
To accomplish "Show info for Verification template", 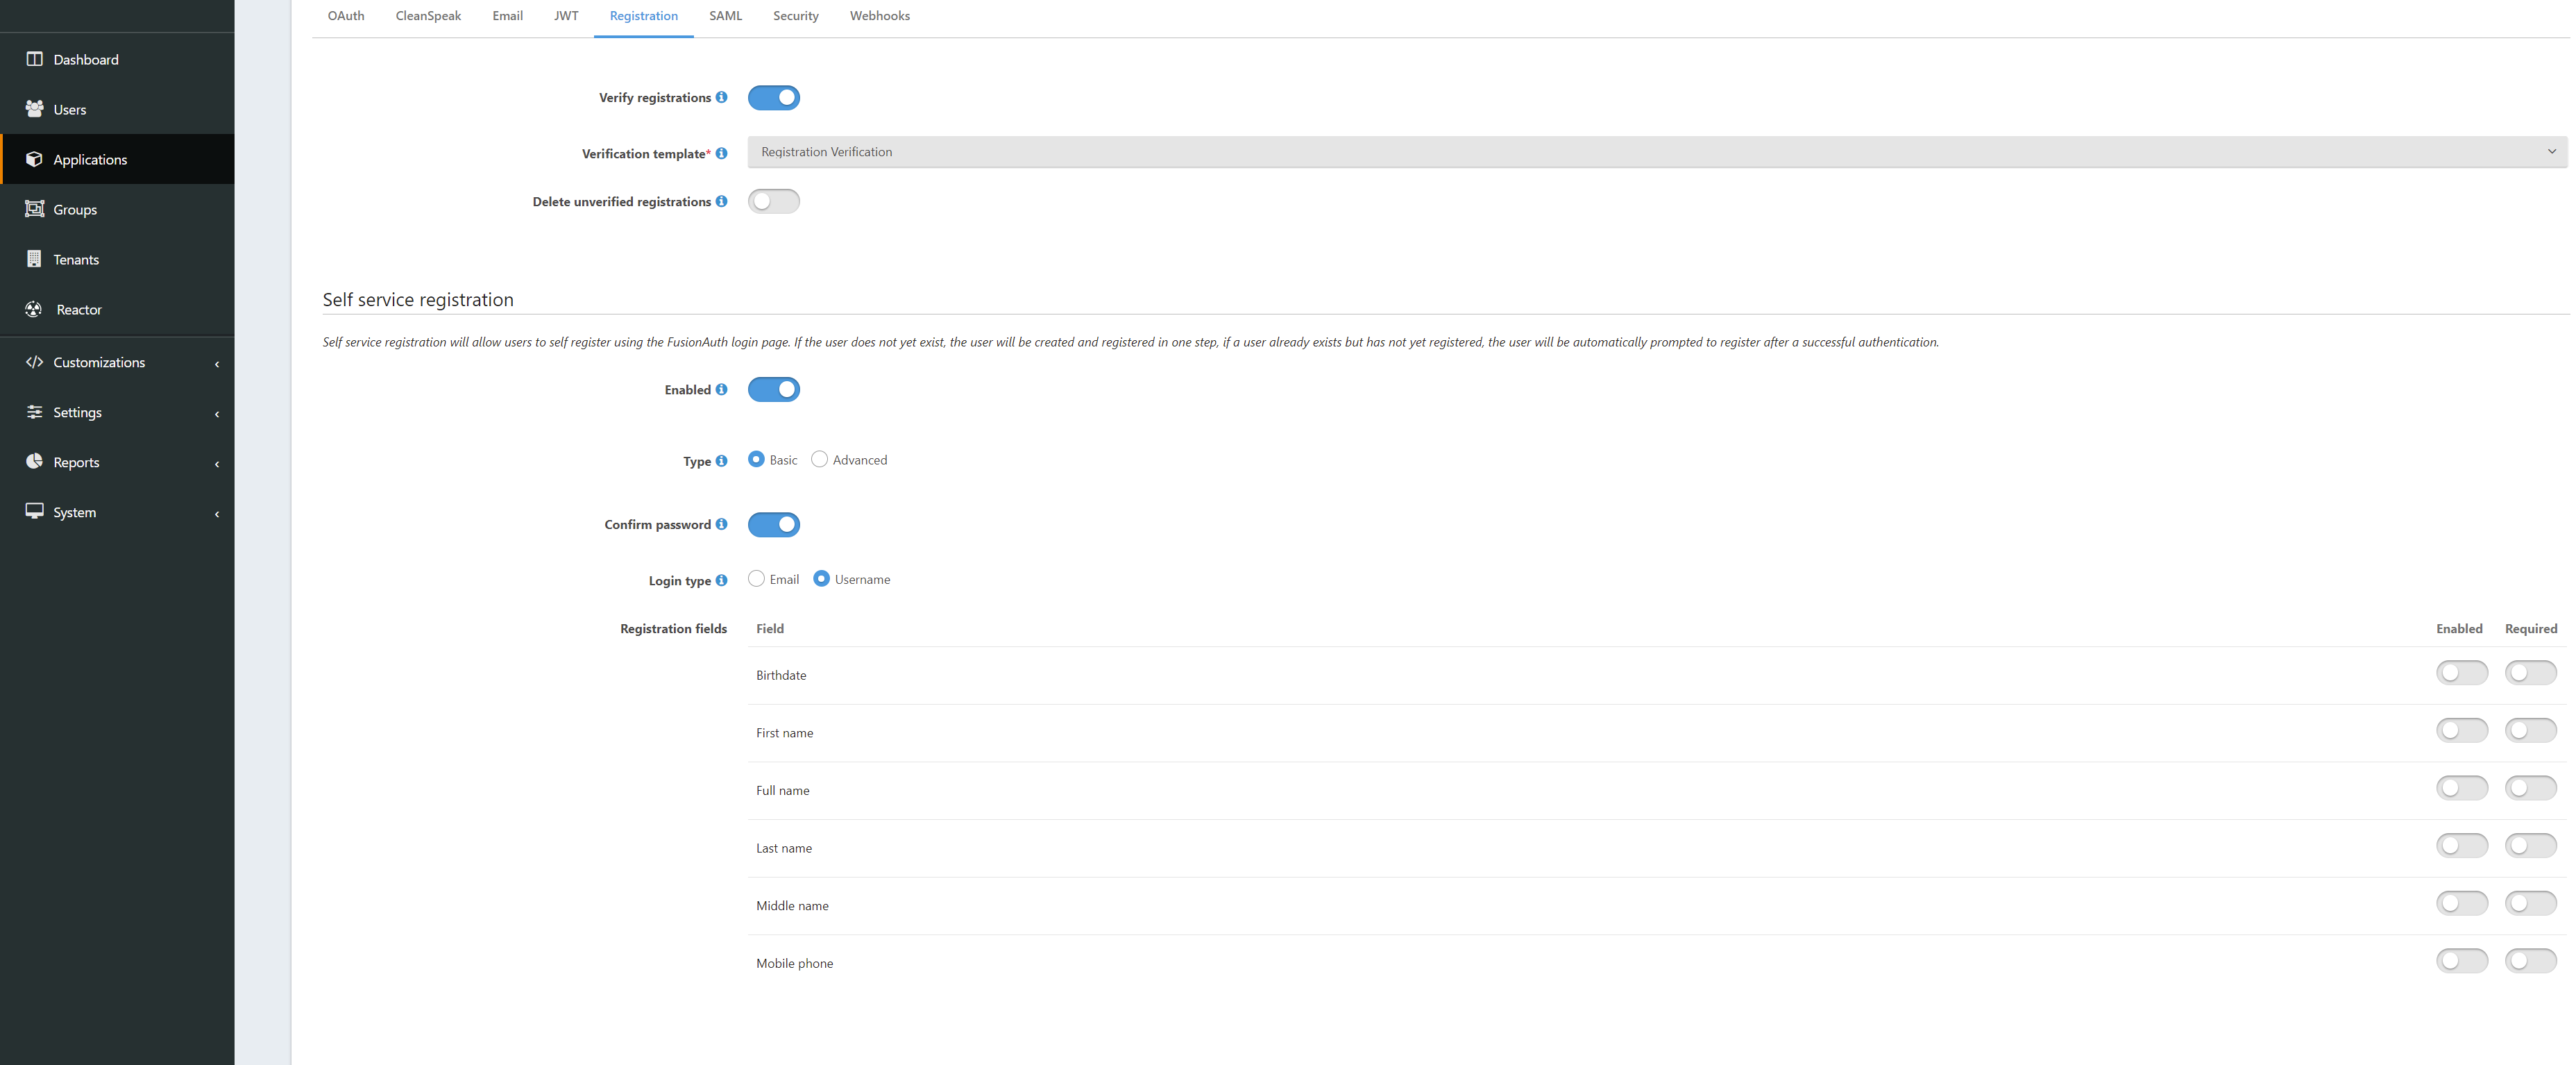I will click(x=721, y=153).
